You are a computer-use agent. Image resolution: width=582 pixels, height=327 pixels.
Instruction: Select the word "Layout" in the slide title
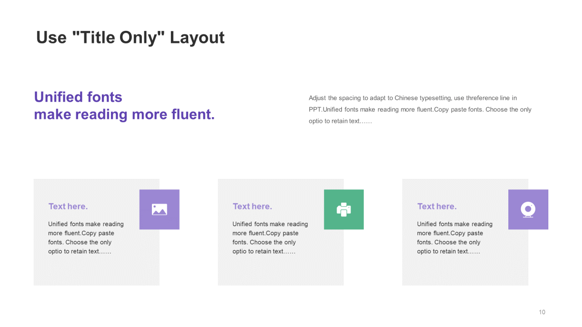pyautogui.click(x=197, y=38)
